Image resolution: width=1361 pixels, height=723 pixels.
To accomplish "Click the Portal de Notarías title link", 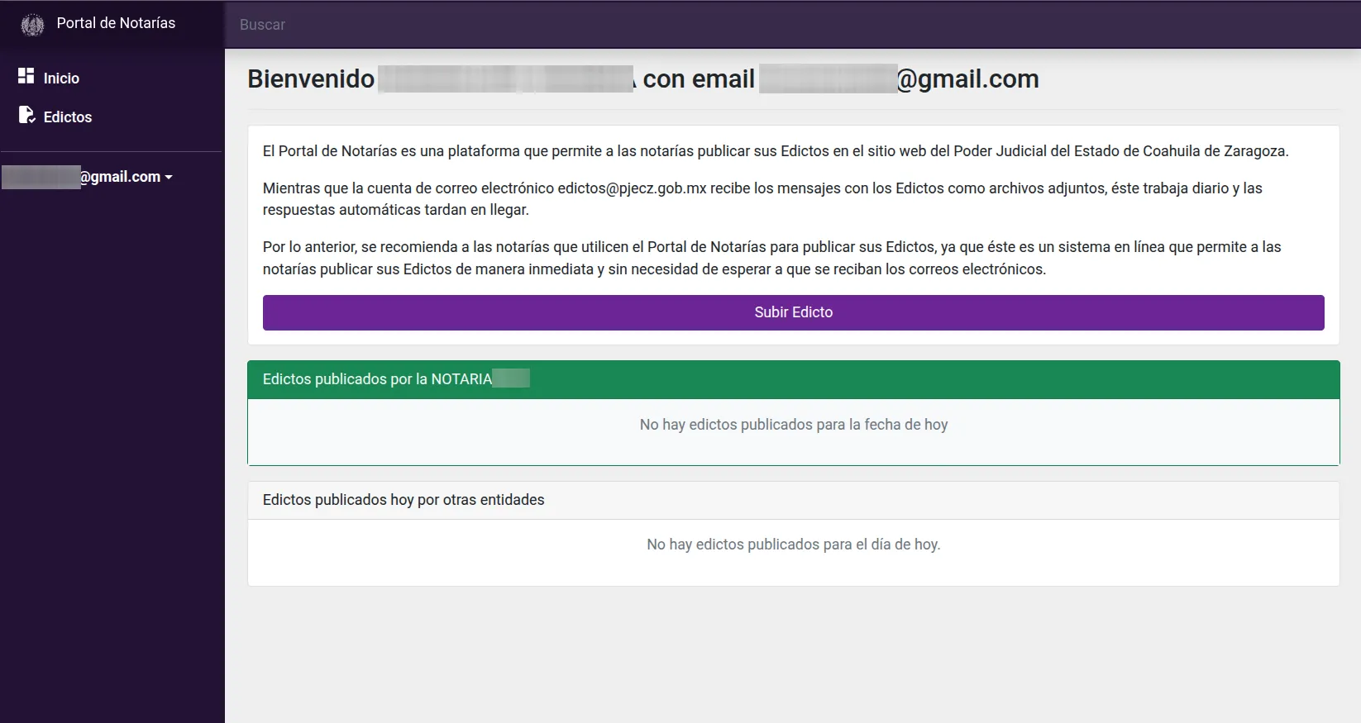I will [x=116, y=23].
